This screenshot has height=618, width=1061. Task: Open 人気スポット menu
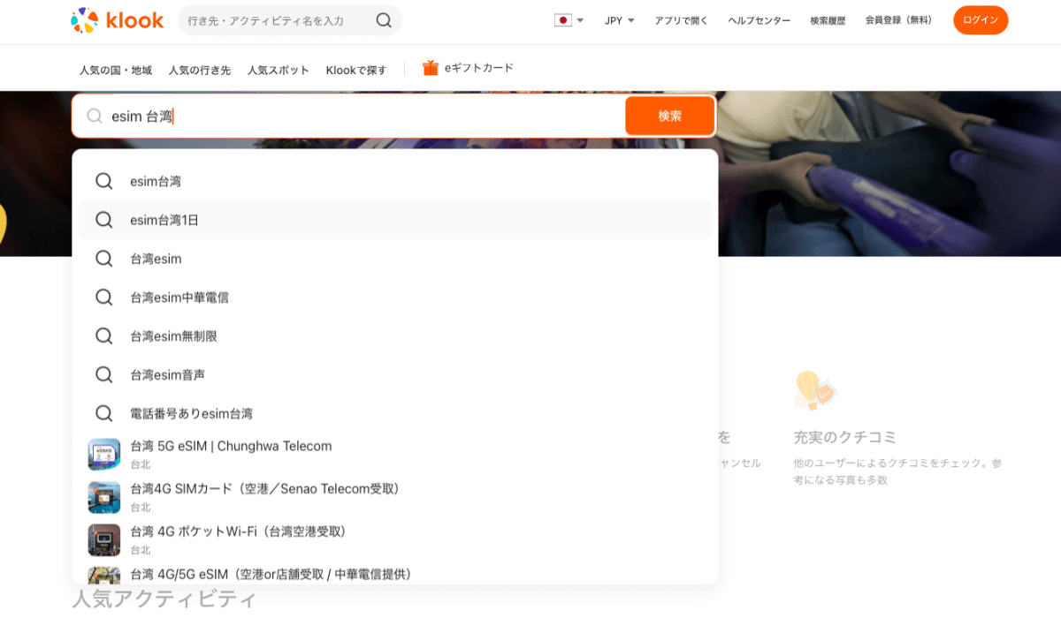pyautogui.click(x=278, y=70)
